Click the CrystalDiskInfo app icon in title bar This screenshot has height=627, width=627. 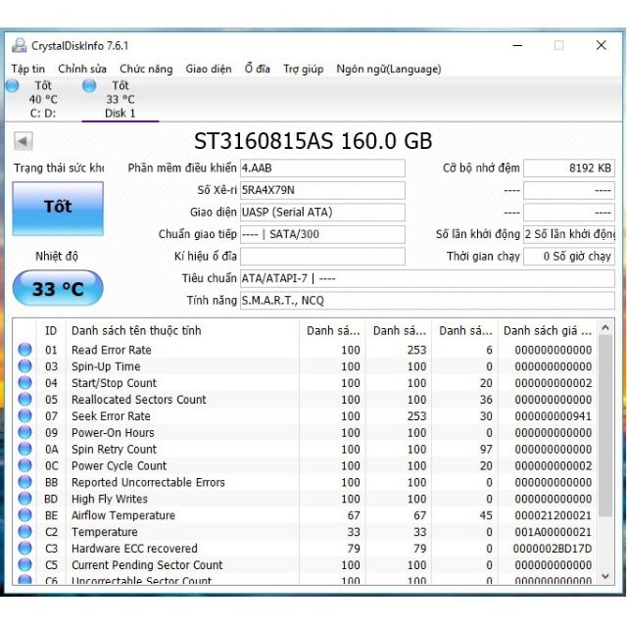coord(19,46)
